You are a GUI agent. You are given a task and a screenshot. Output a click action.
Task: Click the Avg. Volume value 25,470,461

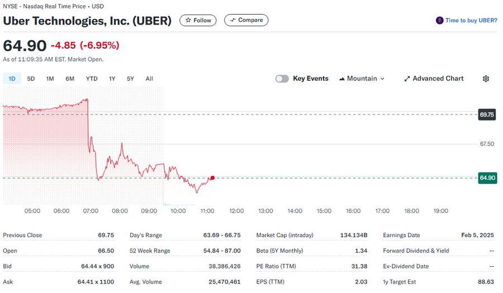pyautogui.click(x=225, y=282)
